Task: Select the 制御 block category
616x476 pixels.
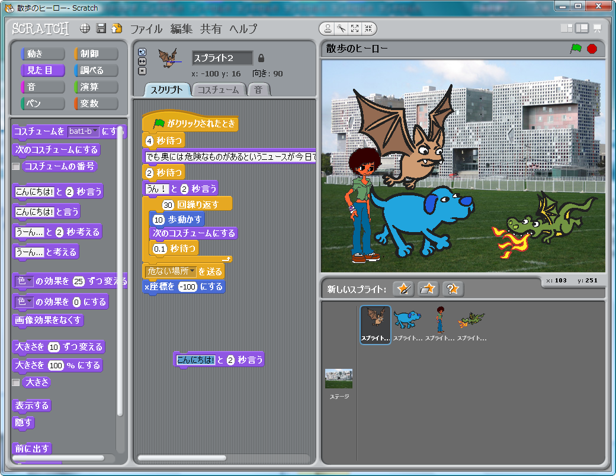Action: point(96,54)
